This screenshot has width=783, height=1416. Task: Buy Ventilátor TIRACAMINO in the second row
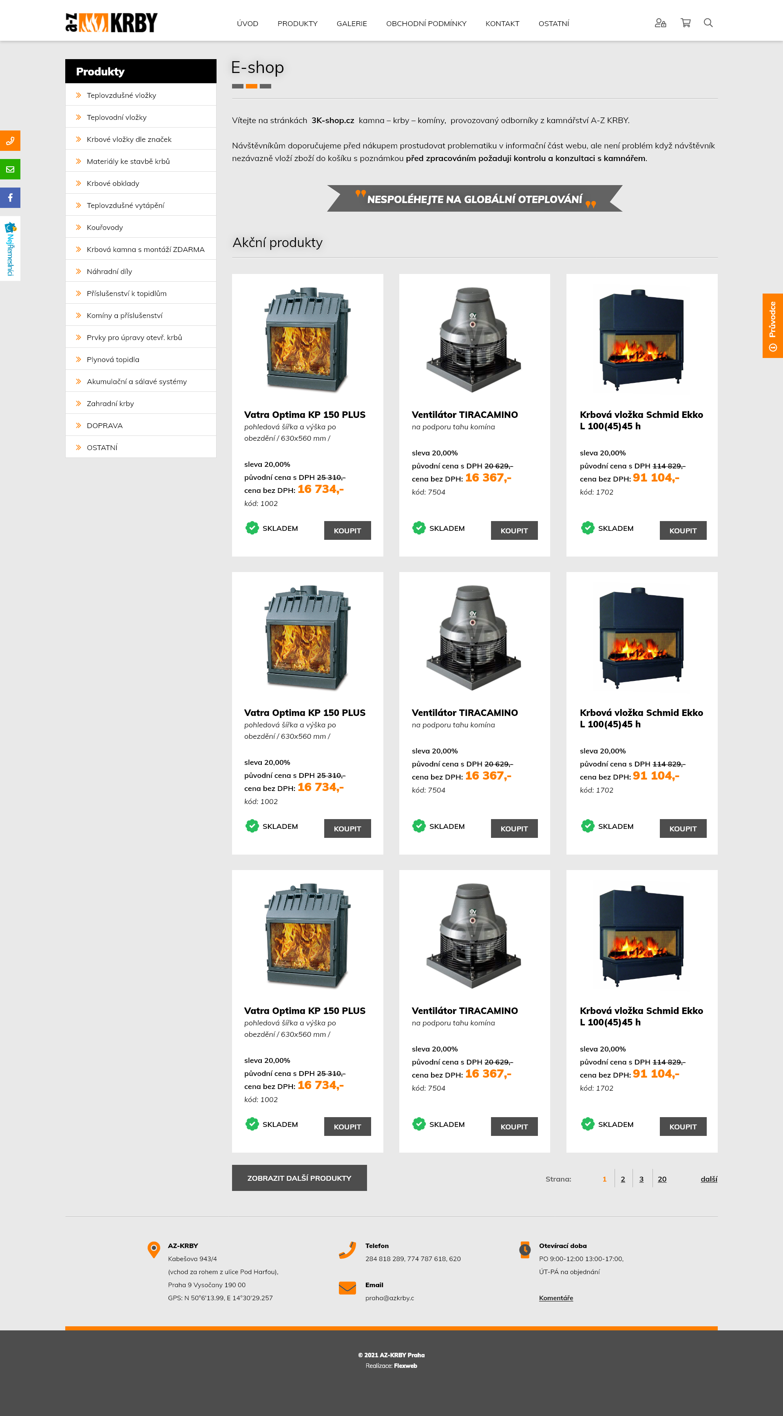tap(514, 828)
